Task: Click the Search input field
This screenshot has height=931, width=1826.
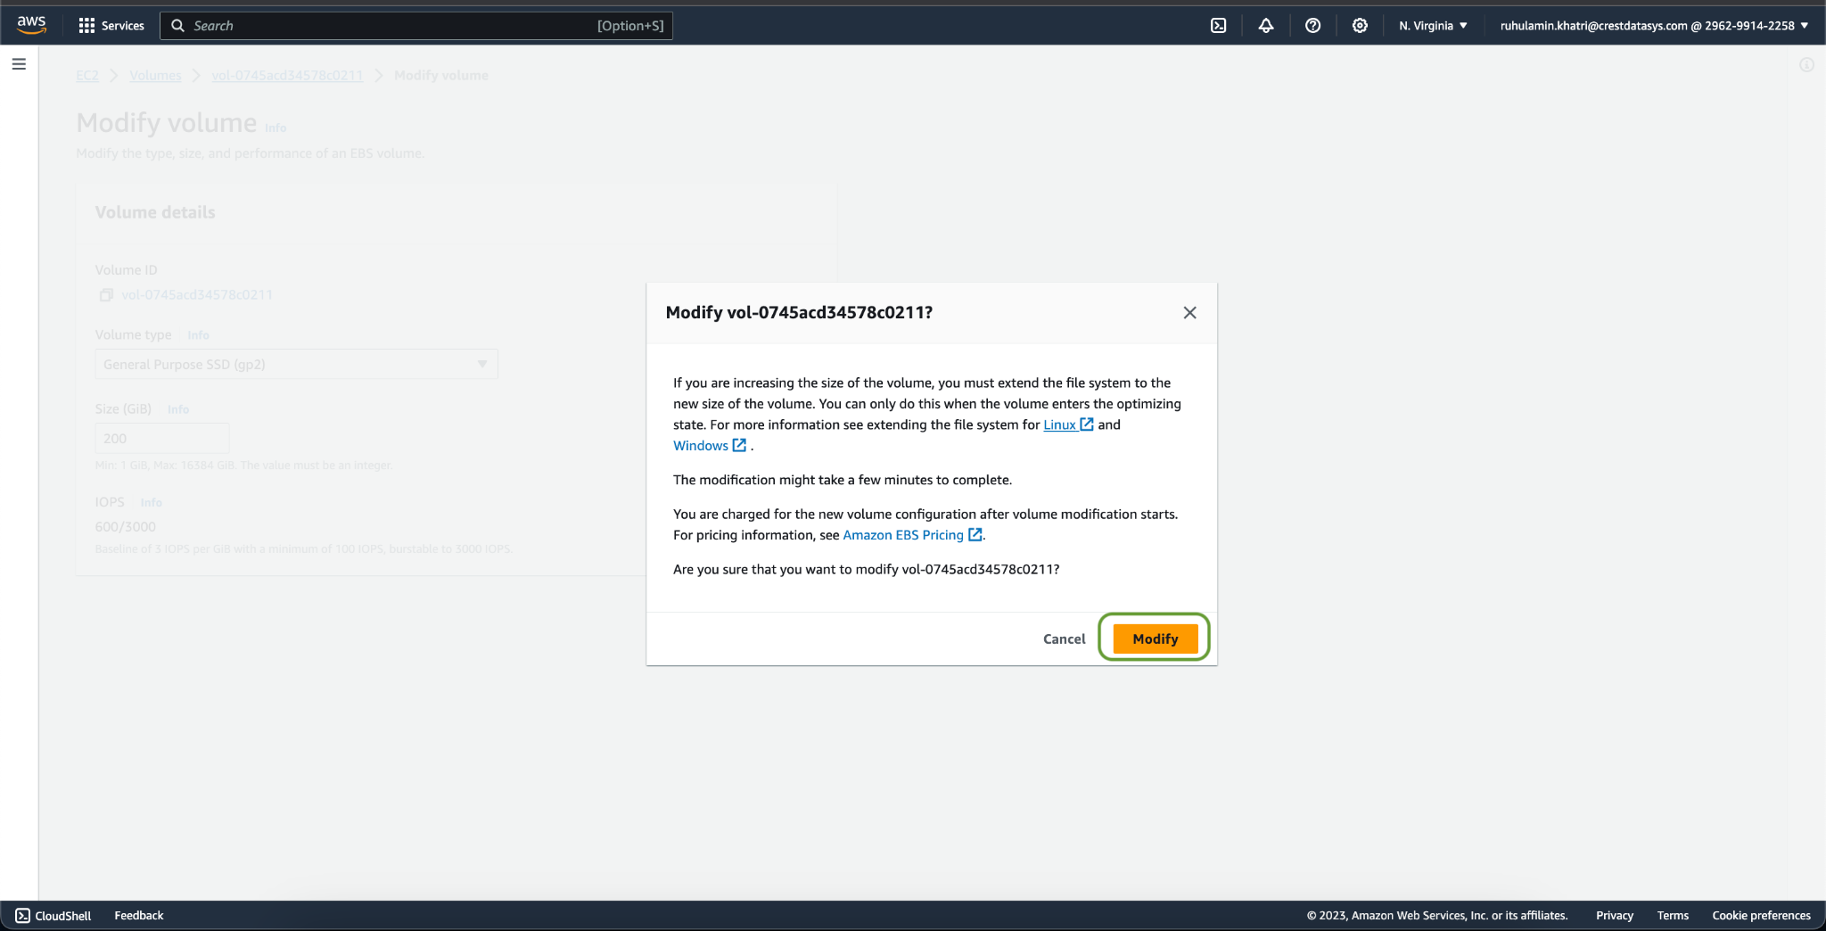Action: 416,26
